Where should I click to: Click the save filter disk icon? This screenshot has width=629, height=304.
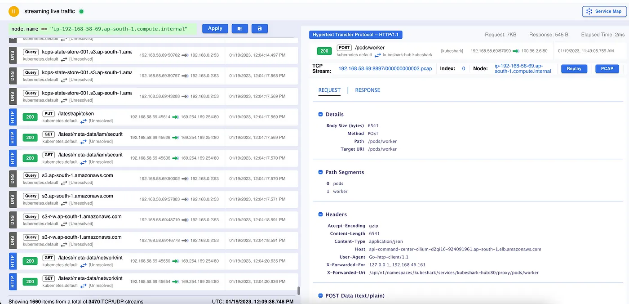tap(260, 29)
